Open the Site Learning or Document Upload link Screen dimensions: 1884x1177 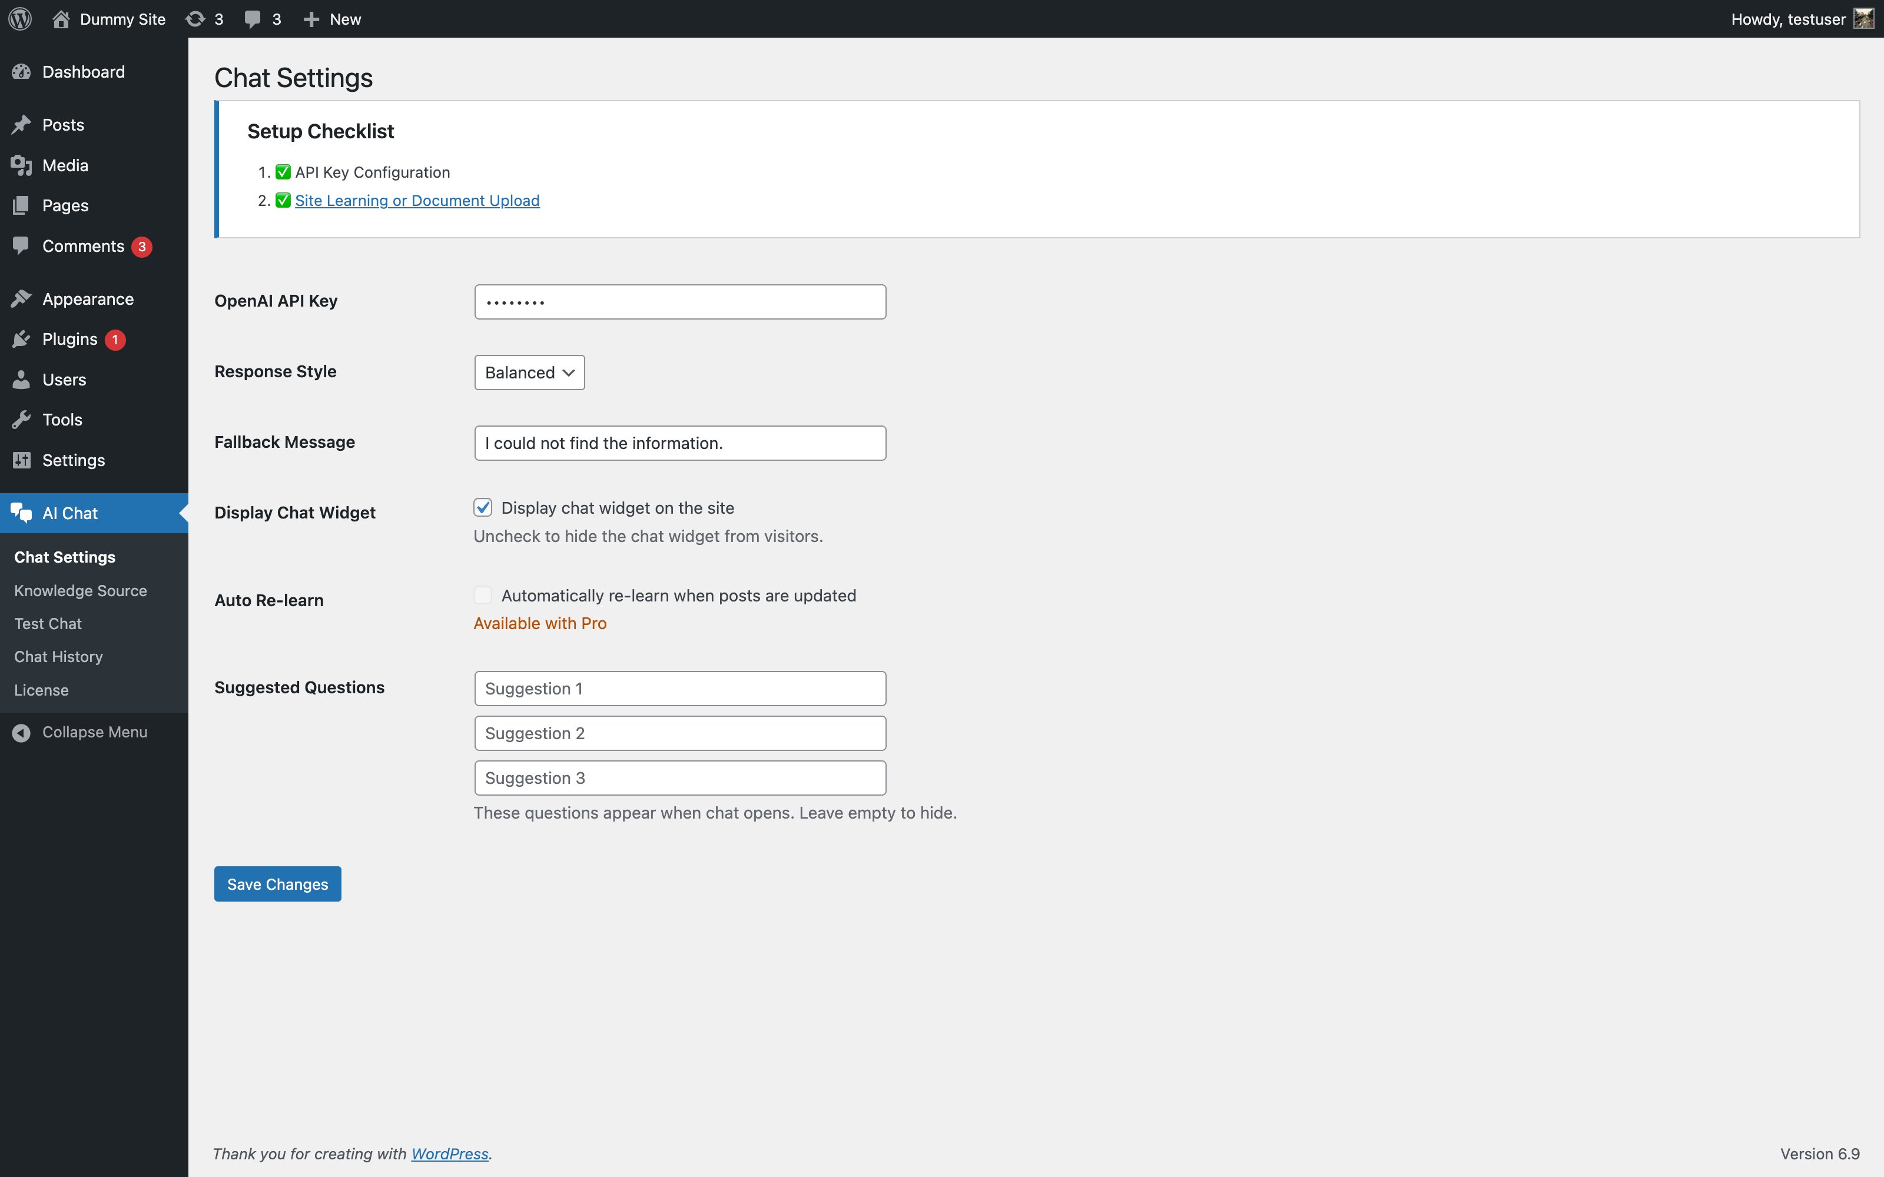(x=417, y=200)
